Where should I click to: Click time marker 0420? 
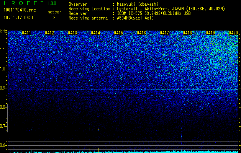tap(233, 33)
